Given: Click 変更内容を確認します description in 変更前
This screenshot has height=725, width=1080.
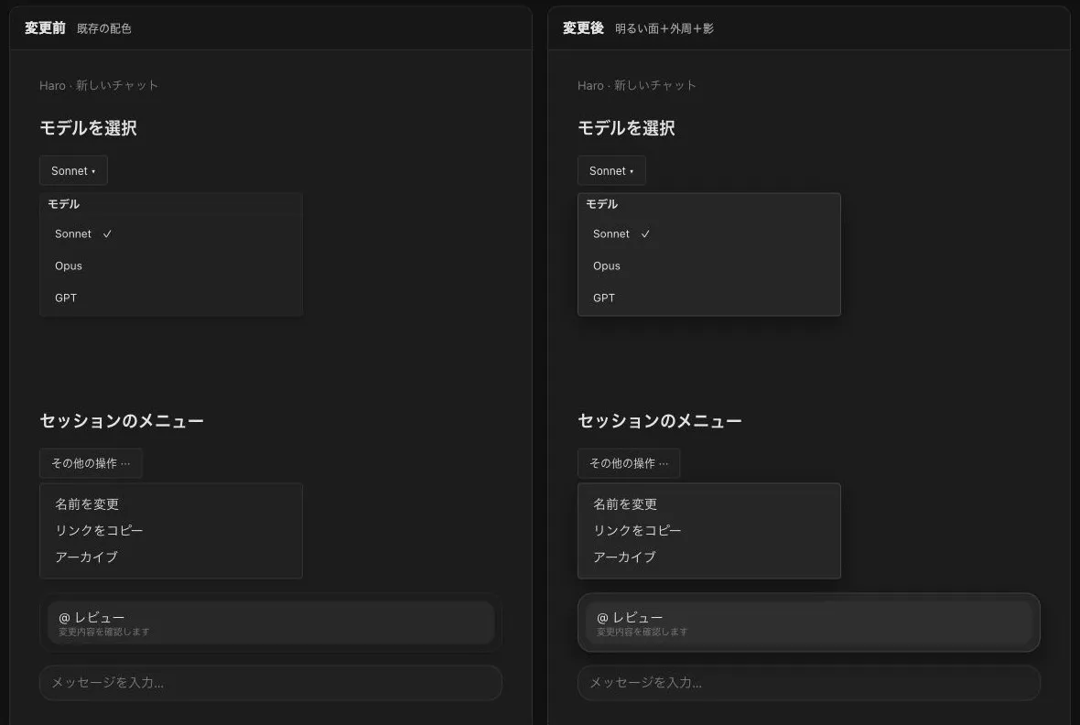Looking at the screenshot, I should (x=104, y=632).
